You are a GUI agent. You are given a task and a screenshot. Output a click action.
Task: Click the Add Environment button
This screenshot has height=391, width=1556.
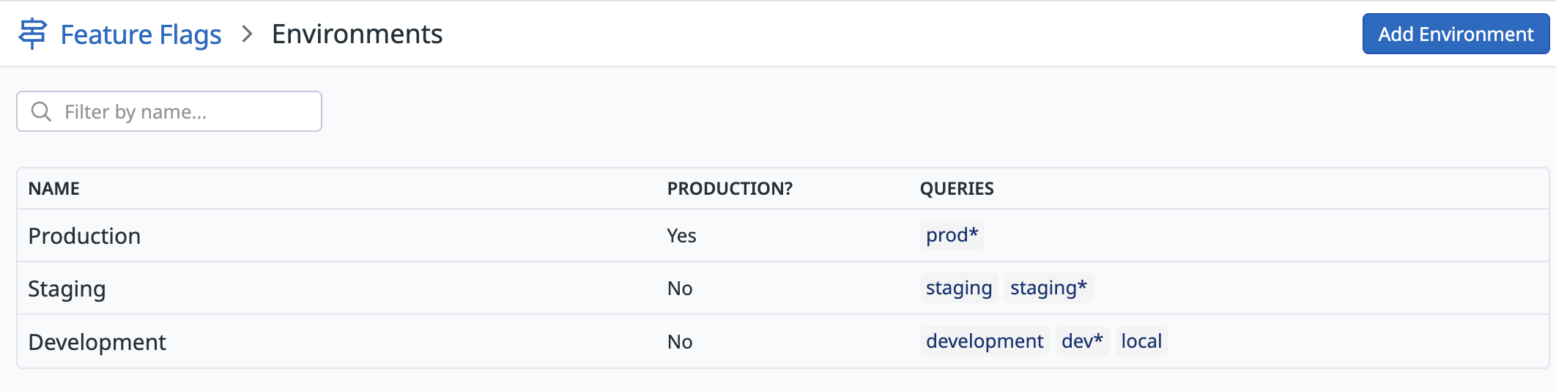pos(1456,34)
